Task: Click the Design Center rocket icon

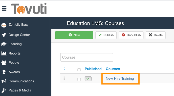Action: 4,35
